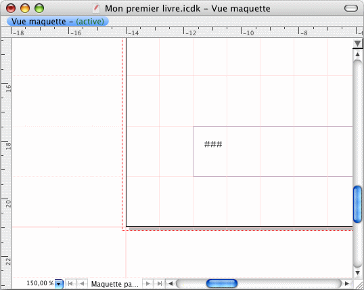The height and width of the screenshot is (290, 364).
Task: Open the zoom percentage dropdown arrow
Action: (x=59, y=284)
